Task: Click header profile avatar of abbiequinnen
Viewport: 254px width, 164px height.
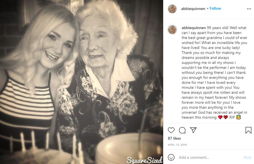Action: point(172,9)
